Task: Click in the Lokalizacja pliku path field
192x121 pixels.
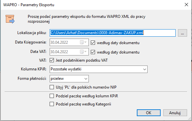Action: 113,33
